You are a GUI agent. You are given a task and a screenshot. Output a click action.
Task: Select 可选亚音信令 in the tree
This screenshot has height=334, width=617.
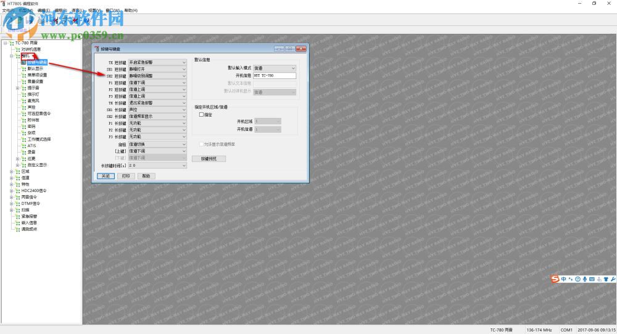coord(39,114)
